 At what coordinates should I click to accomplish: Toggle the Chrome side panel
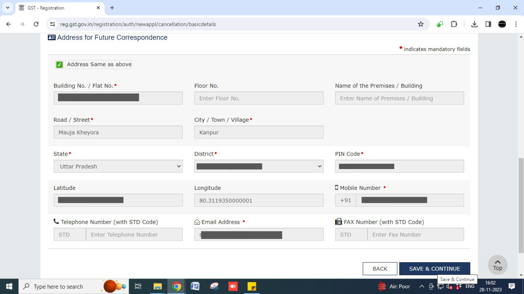pyautogui.click(x=488, y=24)
